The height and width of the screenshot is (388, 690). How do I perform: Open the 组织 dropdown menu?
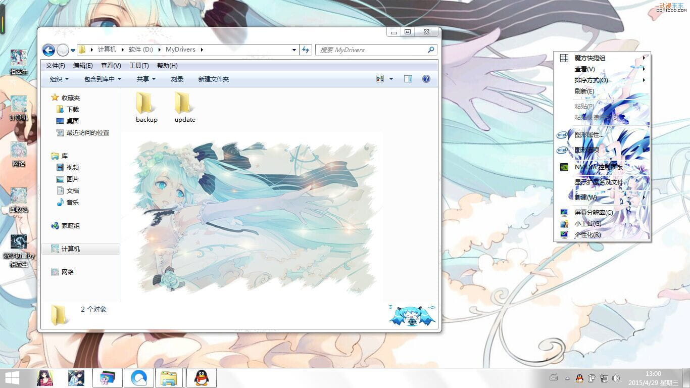click(59, 78)
